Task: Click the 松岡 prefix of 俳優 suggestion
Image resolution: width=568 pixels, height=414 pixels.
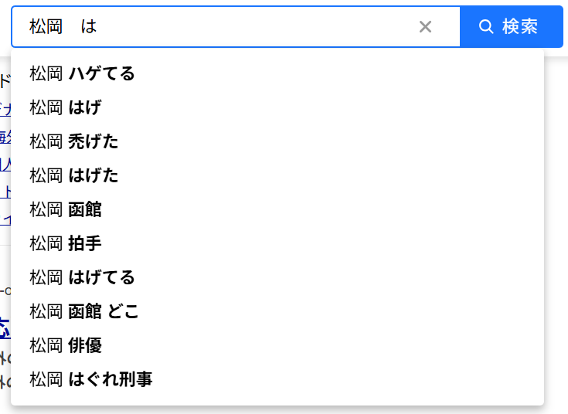Action: pyautogui.click(x=46, y=345)
